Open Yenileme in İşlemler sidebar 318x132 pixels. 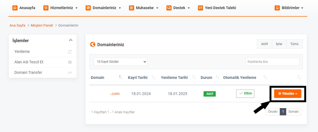point(43,52)
